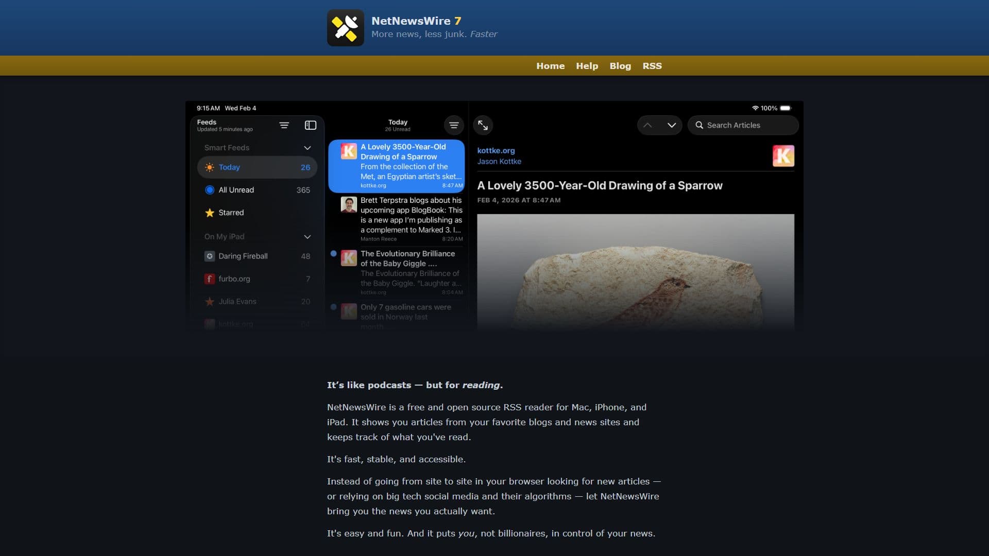Click the kottke icon on Sparrow article row

pyautogui.click(x=349, y=151)
